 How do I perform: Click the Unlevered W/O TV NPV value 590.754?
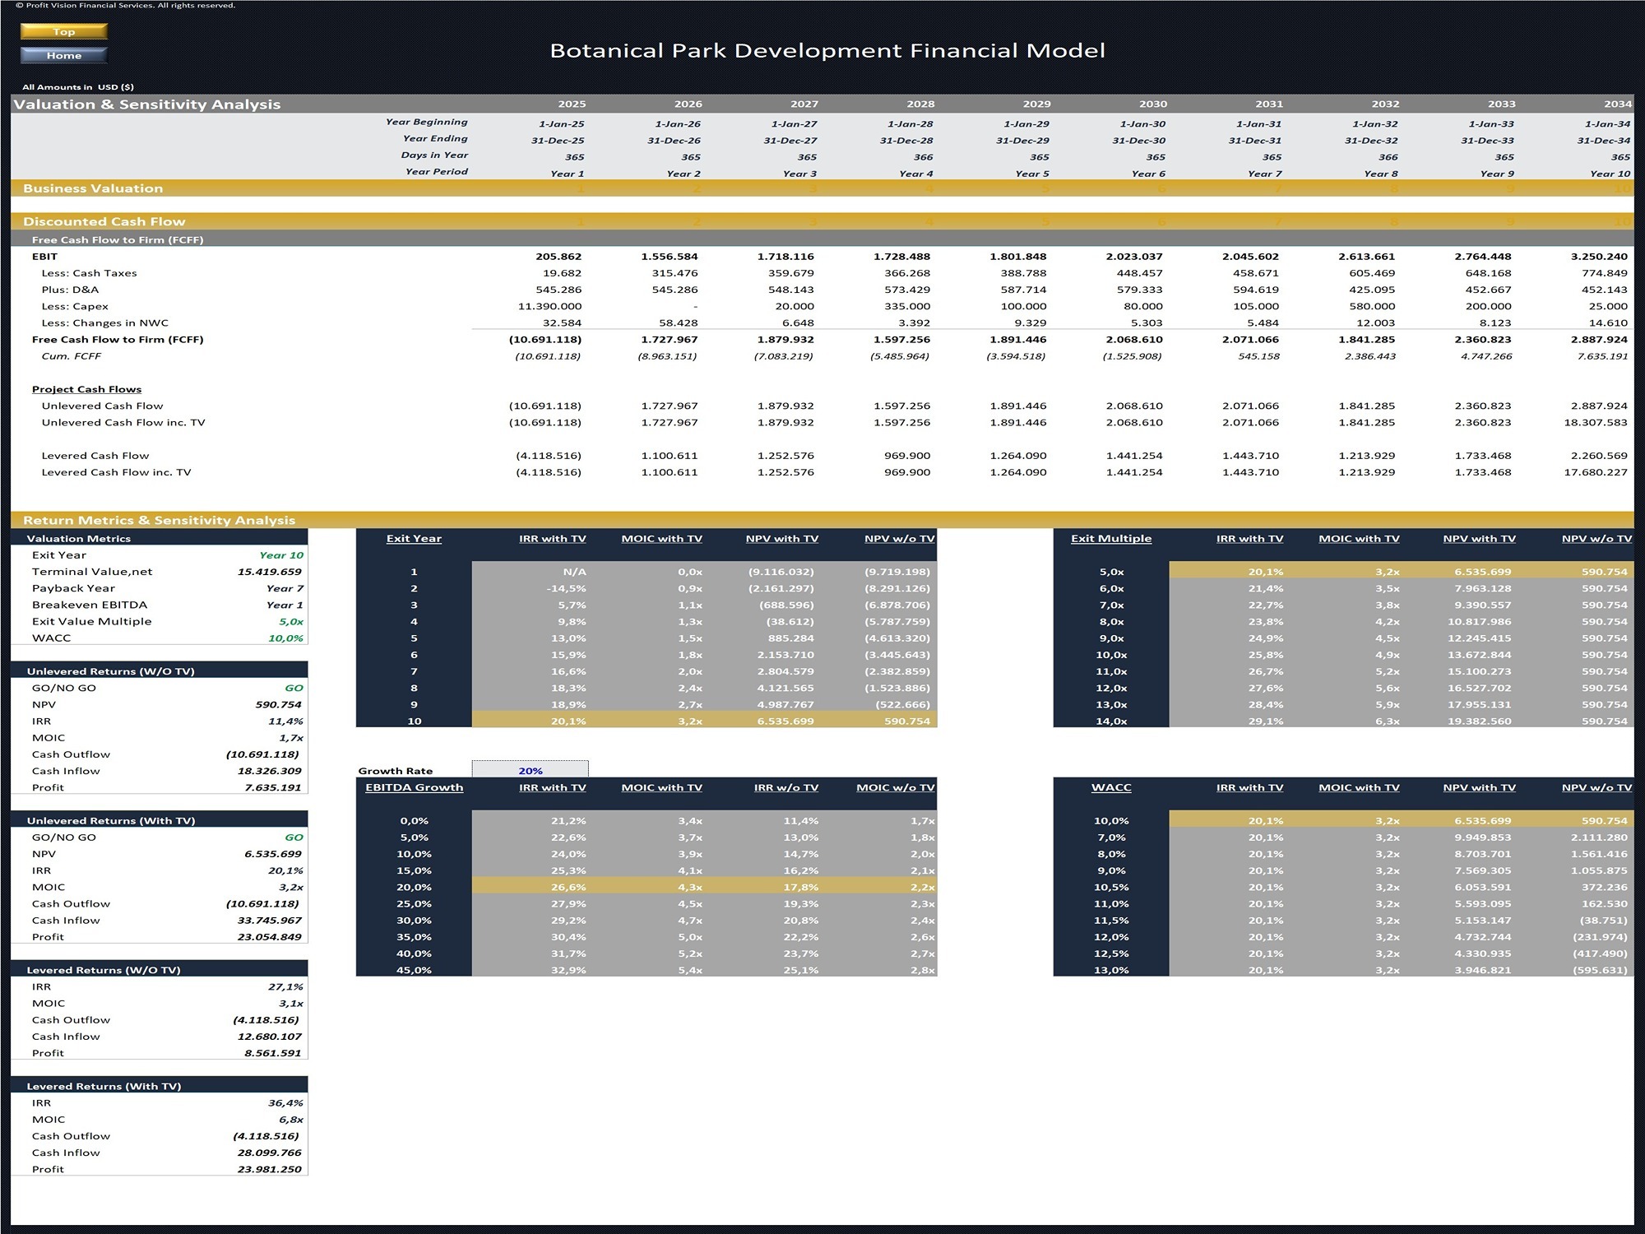[278, 704]
